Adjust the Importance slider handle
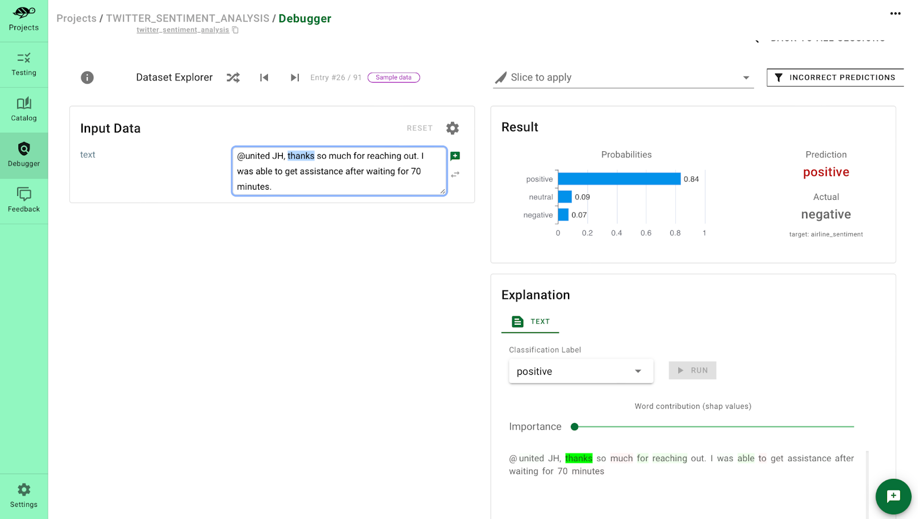918x519 pixels. tap(574, 427)
